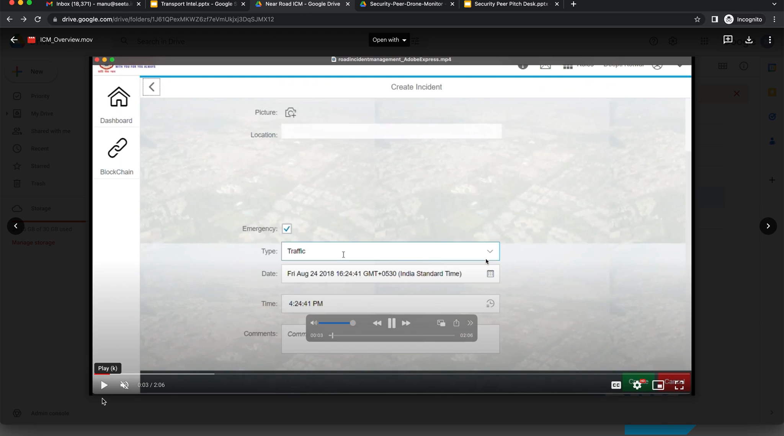784x436 pixels.
Task: Add a comment to the file
Action: coord(728,40)
